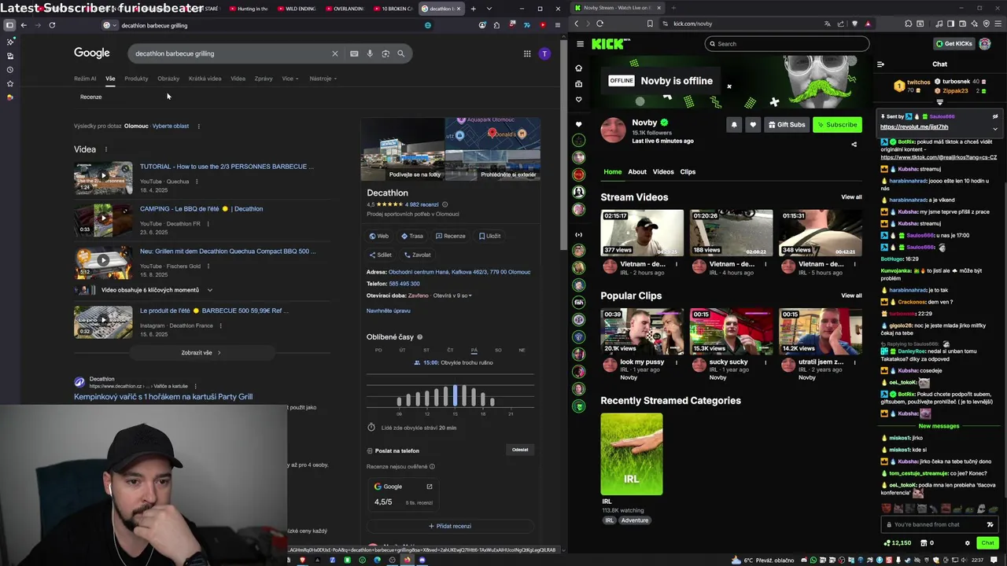
Task: Hide the pinned chat message
Action: 995,116
